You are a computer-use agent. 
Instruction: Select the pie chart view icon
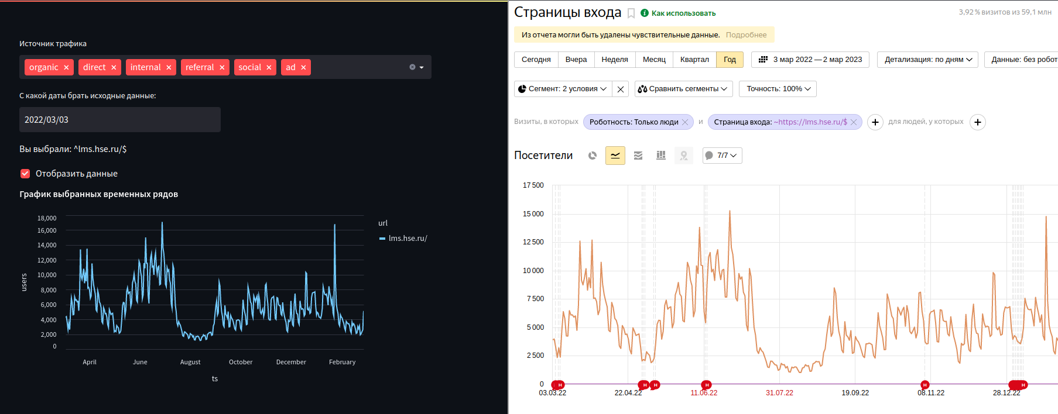coord(593,156)
